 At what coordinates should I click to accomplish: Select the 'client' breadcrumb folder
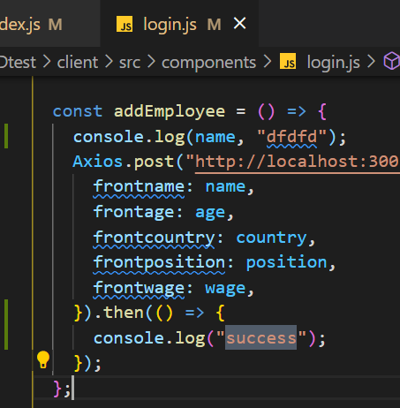click(78, 63)
